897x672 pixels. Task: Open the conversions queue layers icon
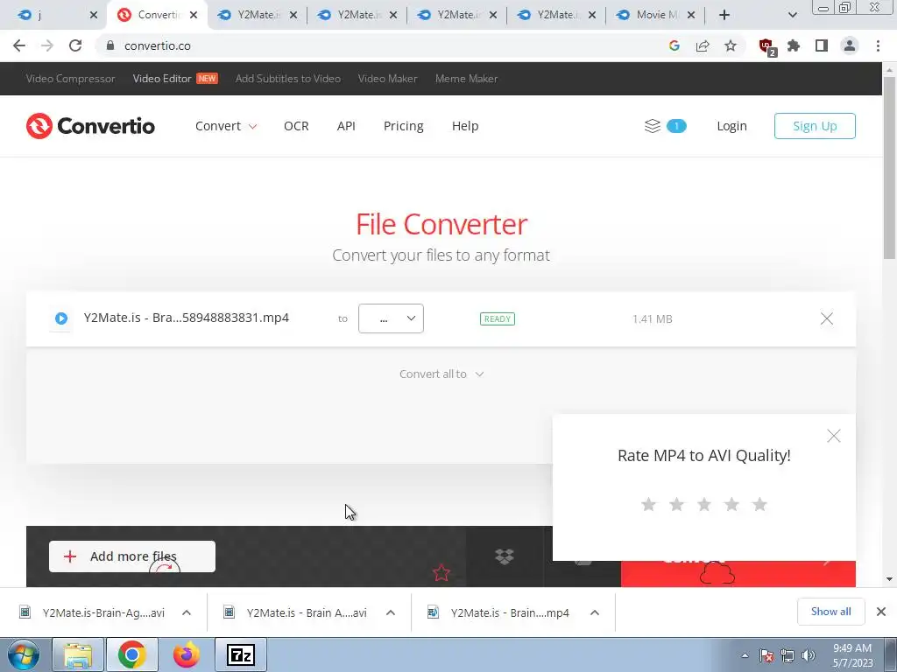tap(652, 126)
